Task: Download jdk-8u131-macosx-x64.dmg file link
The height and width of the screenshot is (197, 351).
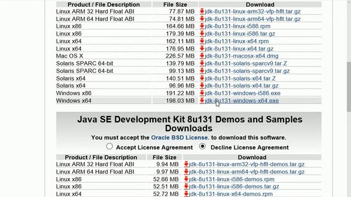Action: coord(241,56)
